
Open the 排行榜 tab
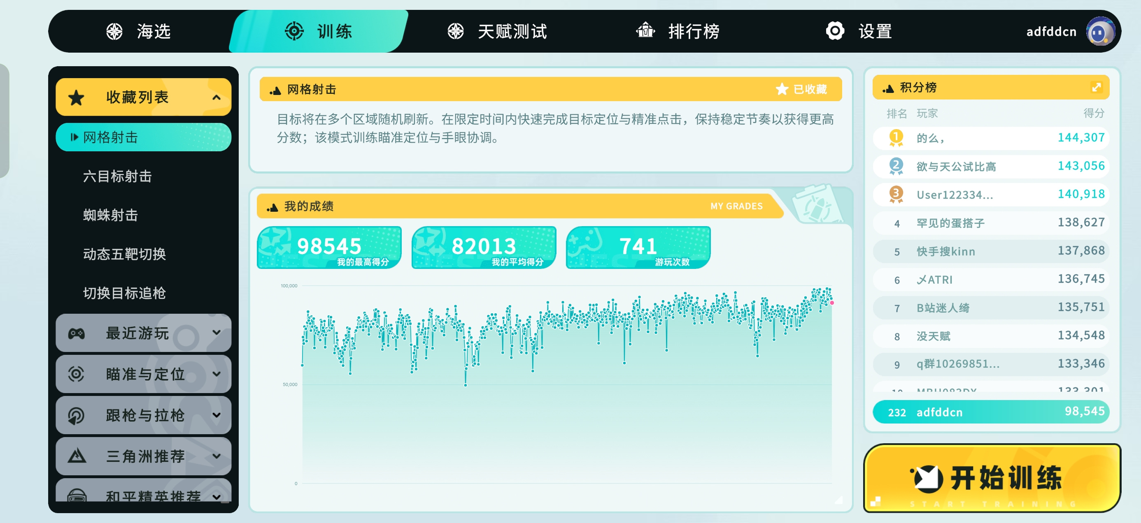click(678, 31)
